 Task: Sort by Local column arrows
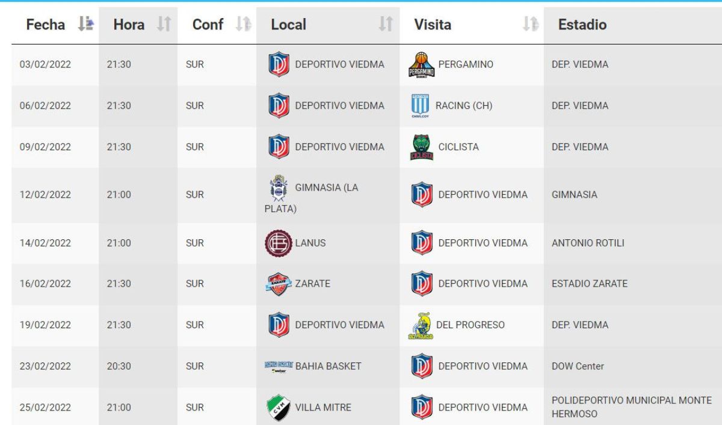(385, 25)
